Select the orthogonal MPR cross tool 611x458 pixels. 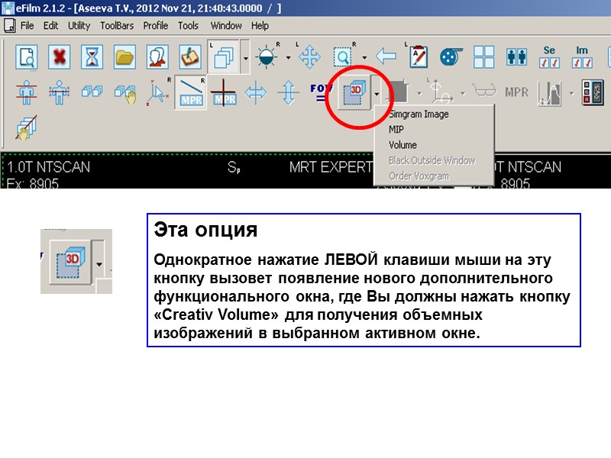click(223, 92)
